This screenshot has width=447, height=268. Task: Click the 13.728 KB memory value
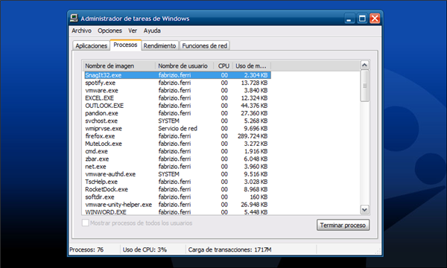pyautogui.click(x=254, y=83)
